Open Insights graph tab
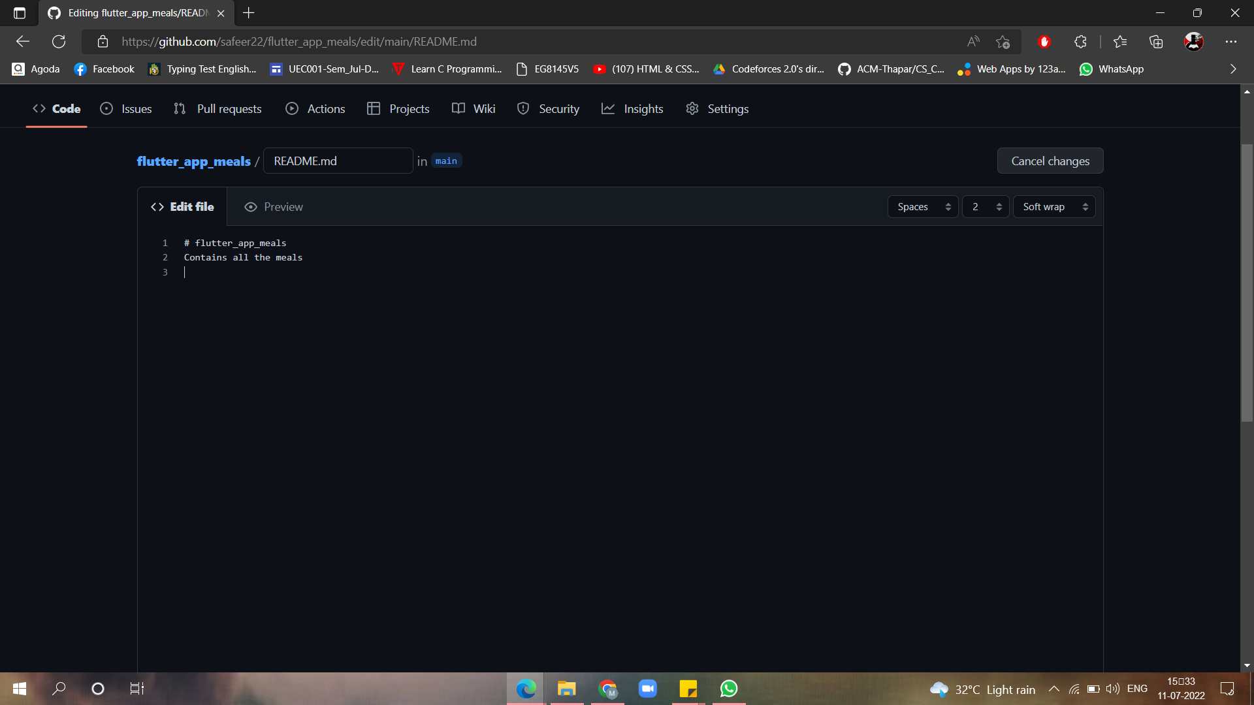Viewport: 1254px width, 705px height. [x=632, y=109]
